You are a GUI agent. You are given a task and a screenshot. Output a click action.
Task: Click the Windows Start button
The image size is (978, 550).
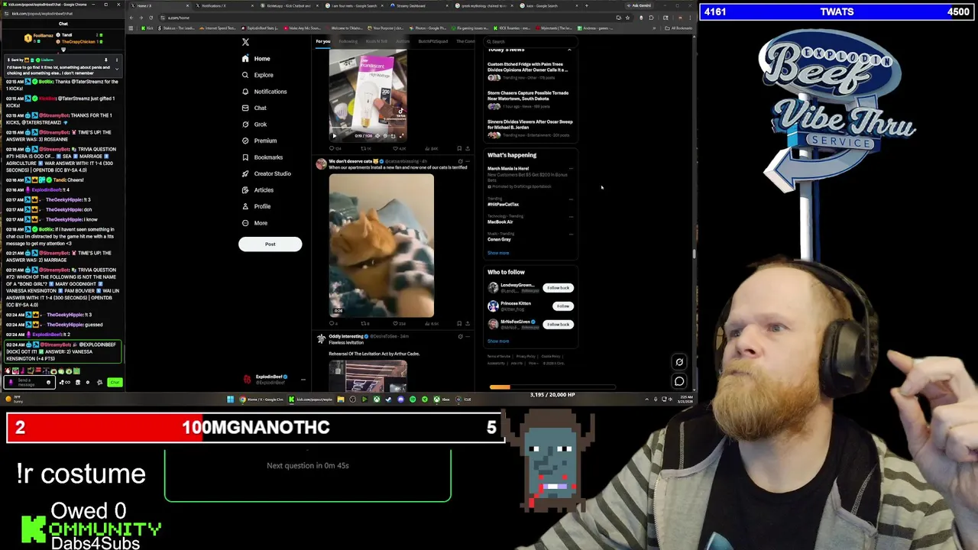(230, 399)
